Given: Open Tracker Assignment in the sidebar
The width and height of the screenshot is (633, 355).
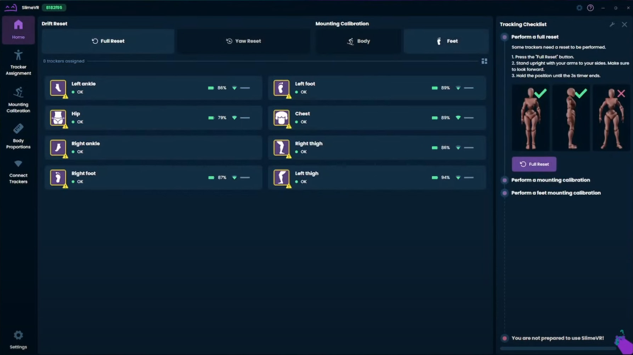Looking at the screenshot, I should click(x=18, y=63).
